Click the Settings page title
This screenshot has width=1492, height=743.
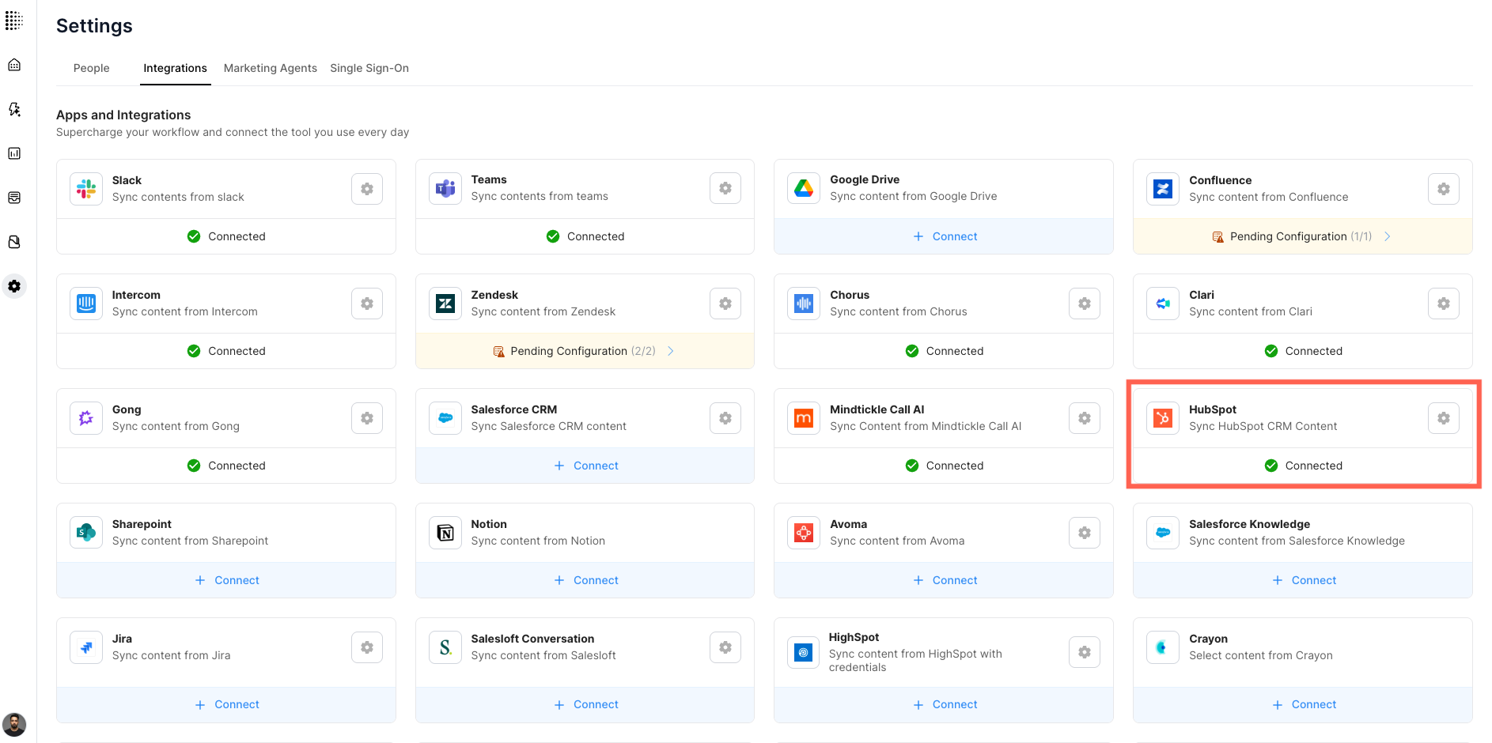pyautogui.click(x=94, y=26)
